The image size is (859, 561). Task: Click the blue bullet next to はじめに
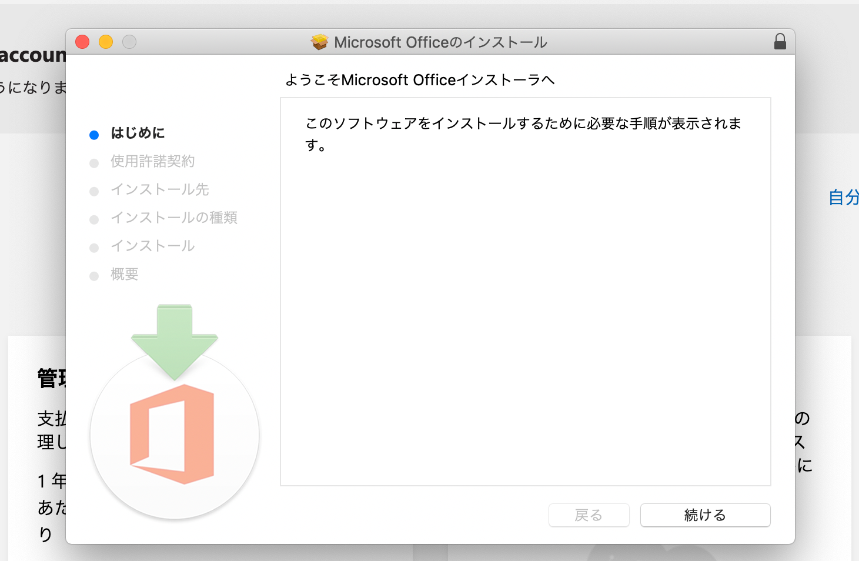94,135
